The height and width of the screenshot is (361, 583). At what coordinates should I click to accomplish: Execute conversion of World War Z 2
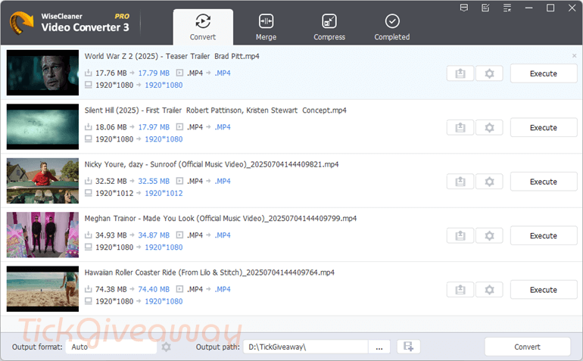point(543,73)
